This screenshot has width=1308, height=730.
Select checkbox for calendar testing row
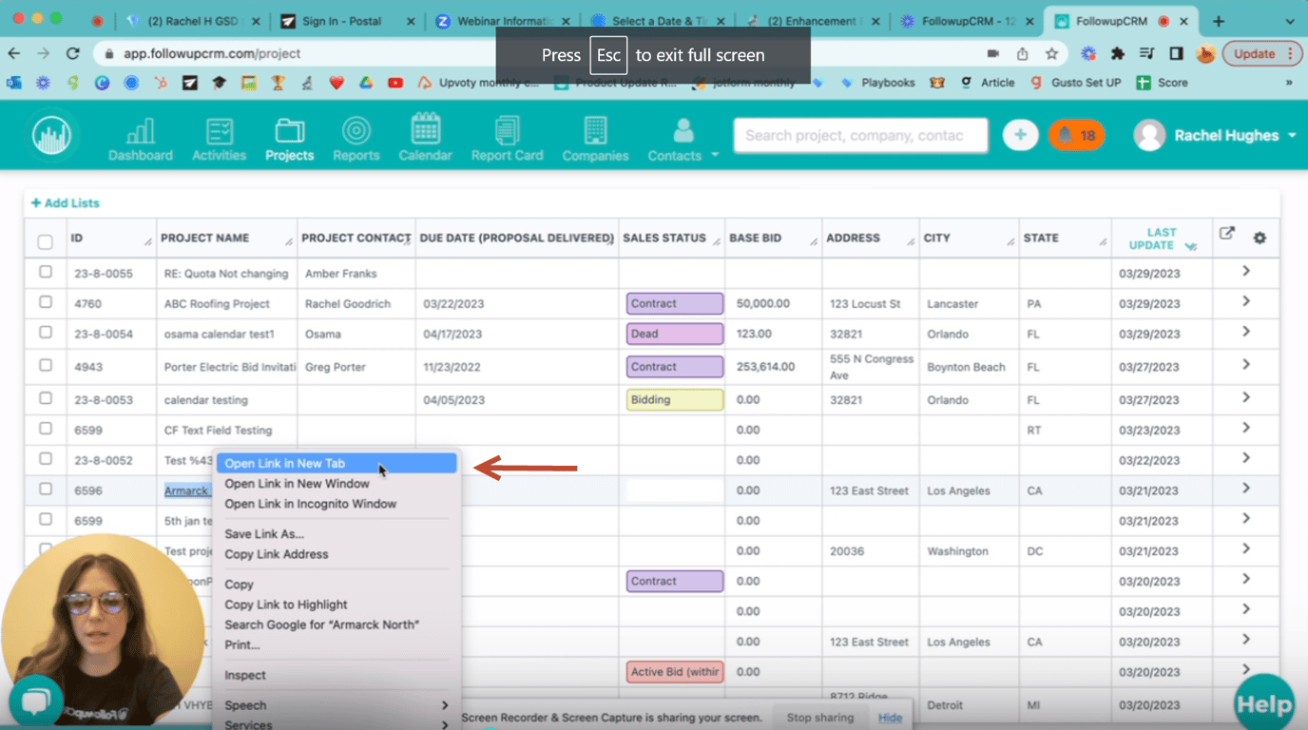46,398
